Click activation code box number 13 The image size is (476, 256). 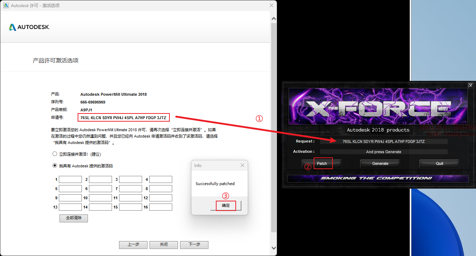click(x=70, y=207)
